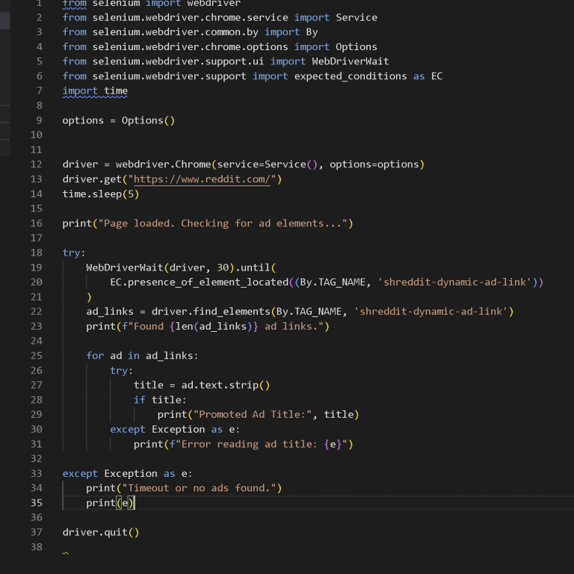The width and height of the screenshot is (574, 574).
Task: Click the 'shreddit-dynamic-ad-link' string on line 22
Action: 430,312
